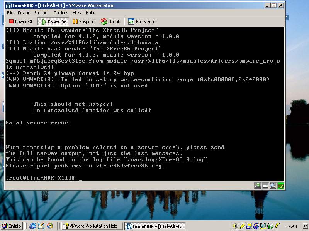Click the 'Option "DPMS" is not used' line
The height and width of the screenshot is (231, 309).
pyautogui.click(x=76, y=85)
